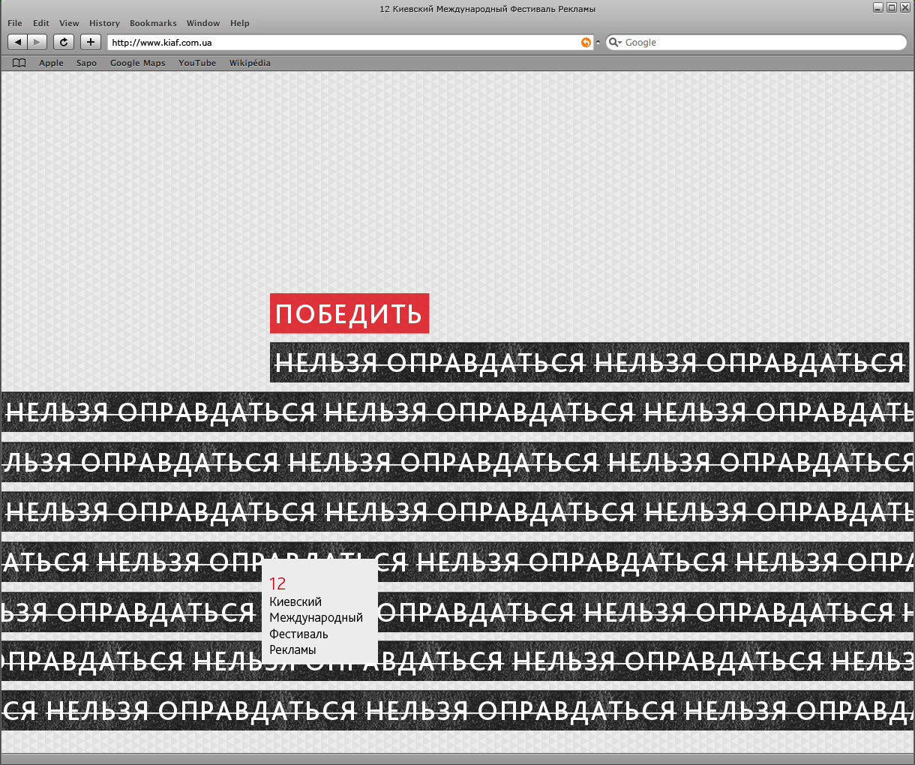Click the orange RSS icon in address bar
This screenshot has width=915, height=765.
coord(586,43)
